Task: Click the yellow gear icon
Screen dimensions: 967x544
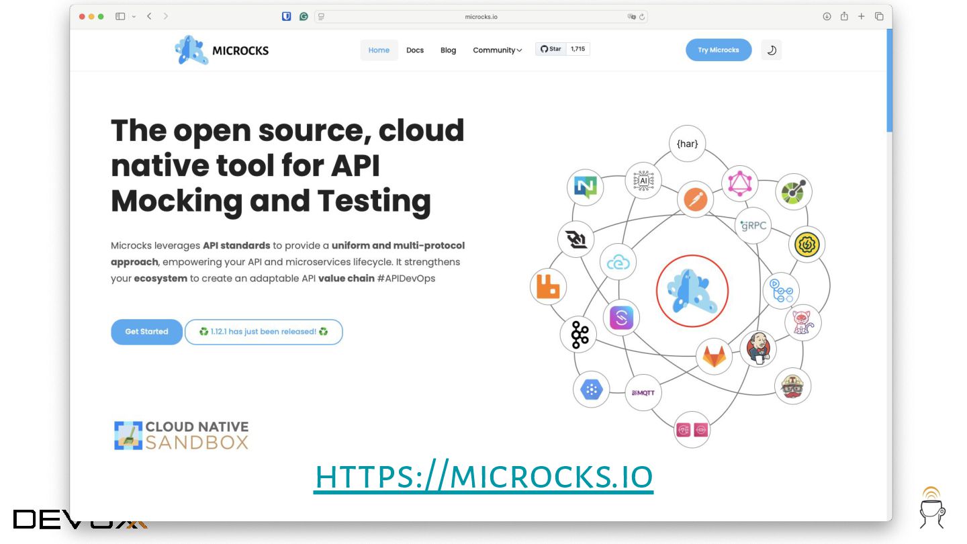Action: tap(807, 244)
